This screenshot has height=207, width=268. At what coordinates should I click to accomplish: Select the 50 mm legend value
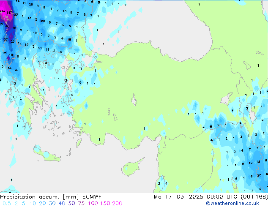click(71, 204)
